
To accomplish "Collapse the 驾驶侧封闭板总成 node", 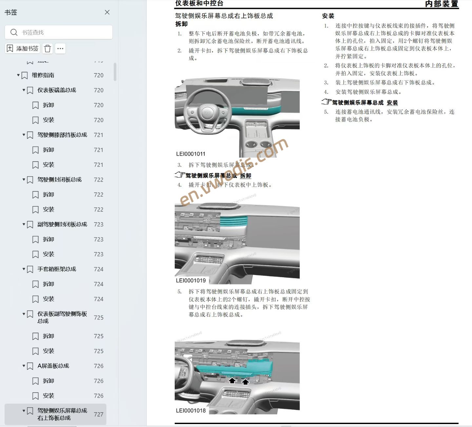I will click(x=24, y=179).
